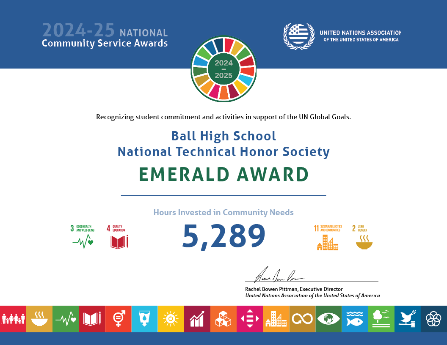Click the Partnerships interlocking circles tile
Screen dimensions: 447x345
click(x=434, y=319)
